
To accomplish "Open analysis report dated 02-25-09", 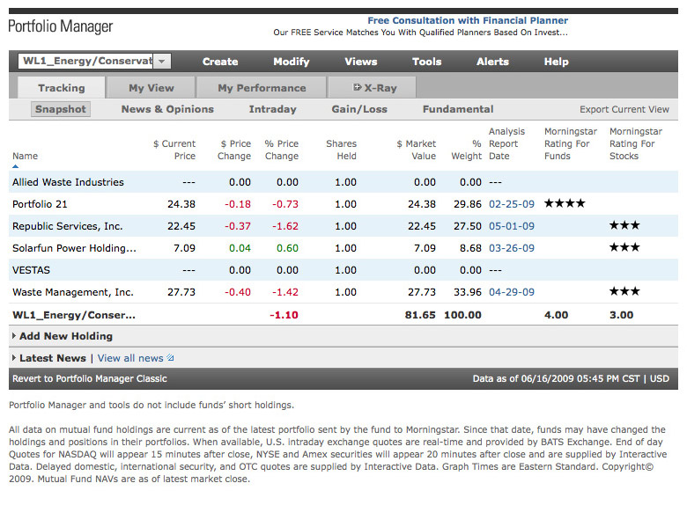I will 512,204.
